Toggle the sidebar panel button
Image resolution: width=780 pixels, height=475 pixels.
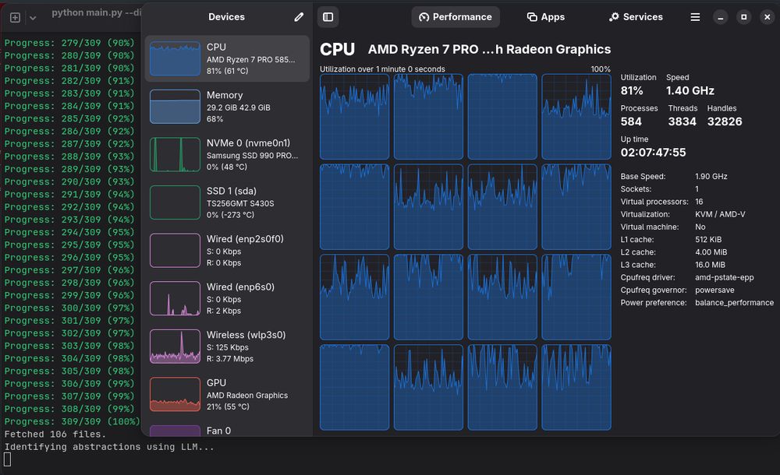[328, 16]
